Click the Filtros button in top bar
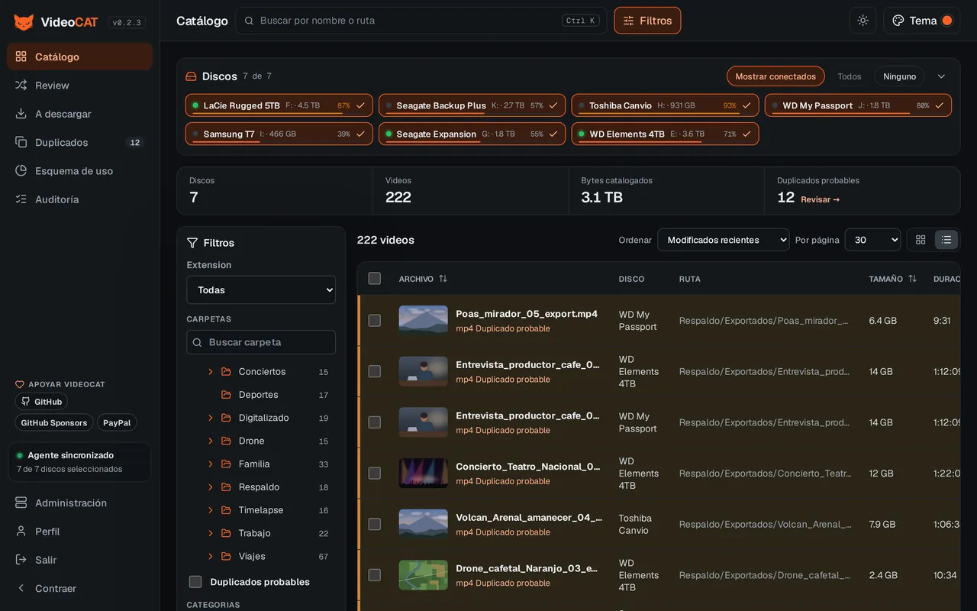 647,21
